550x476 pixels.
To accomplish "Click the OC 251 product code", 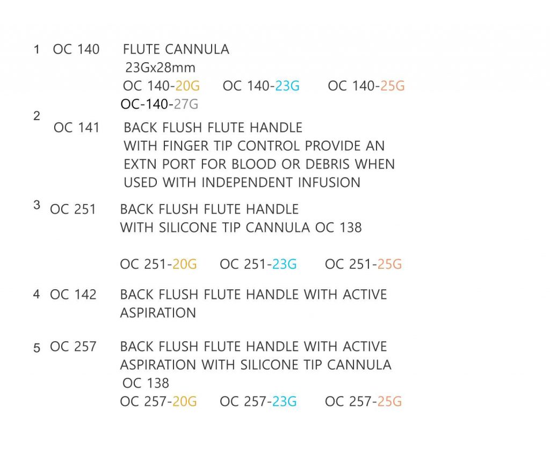I will 73,210.
